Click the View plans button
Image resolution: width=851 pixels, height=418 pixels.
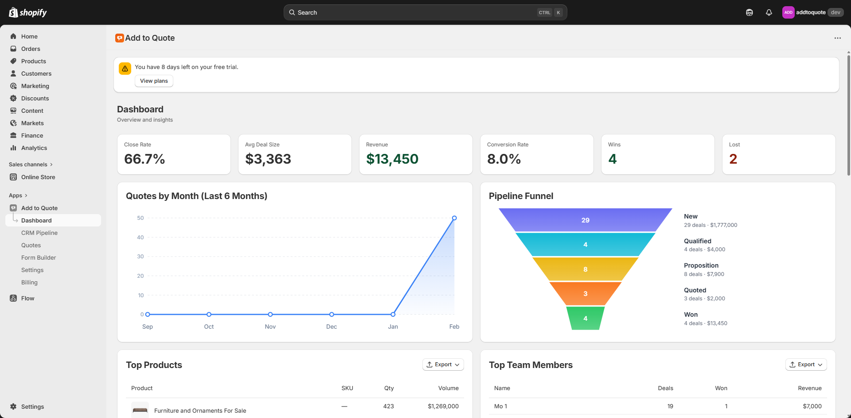click(153, 81)
